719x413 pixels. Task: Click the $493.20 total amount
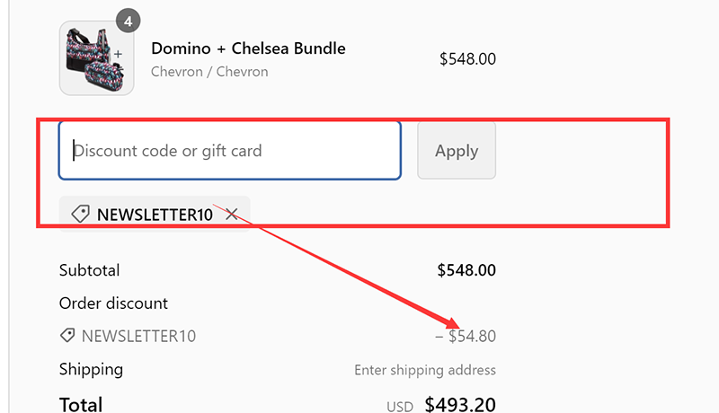pos(460,405)
